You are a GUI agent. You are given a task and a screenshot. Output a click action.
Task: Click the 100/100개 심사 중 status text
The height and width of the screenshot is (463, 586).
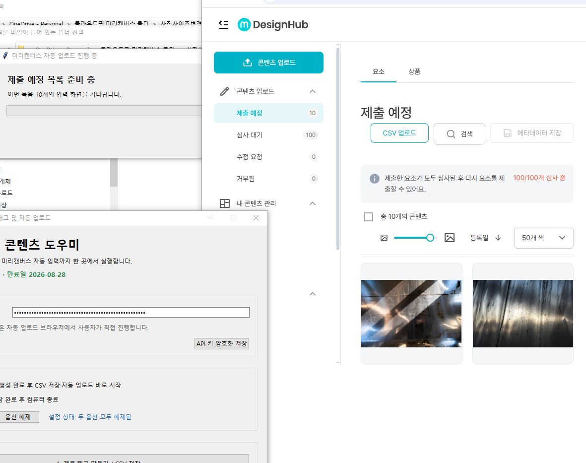pos(539,178)
